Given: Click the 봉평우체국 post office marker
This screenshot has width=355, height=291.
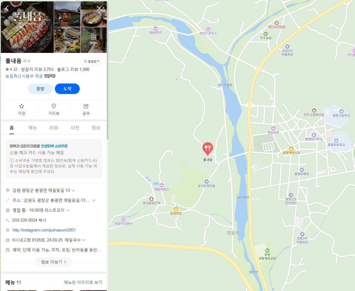Looking at the screenshot, I should point(301,170).
